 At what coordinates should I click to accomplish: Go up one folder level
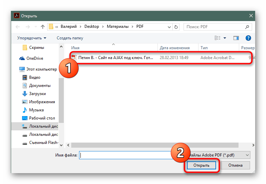[x=43, y=26]
